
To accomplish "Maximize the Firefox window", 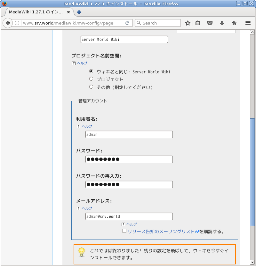I will [x=245, y=4].
